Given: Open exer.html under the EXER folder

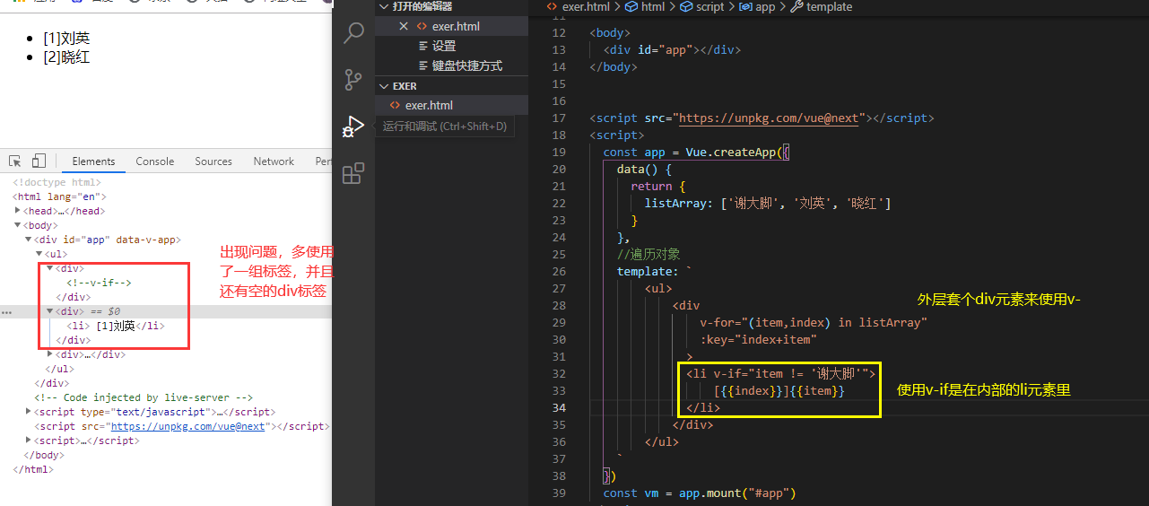Looking at the screenshot, I should tap(452, 105).
